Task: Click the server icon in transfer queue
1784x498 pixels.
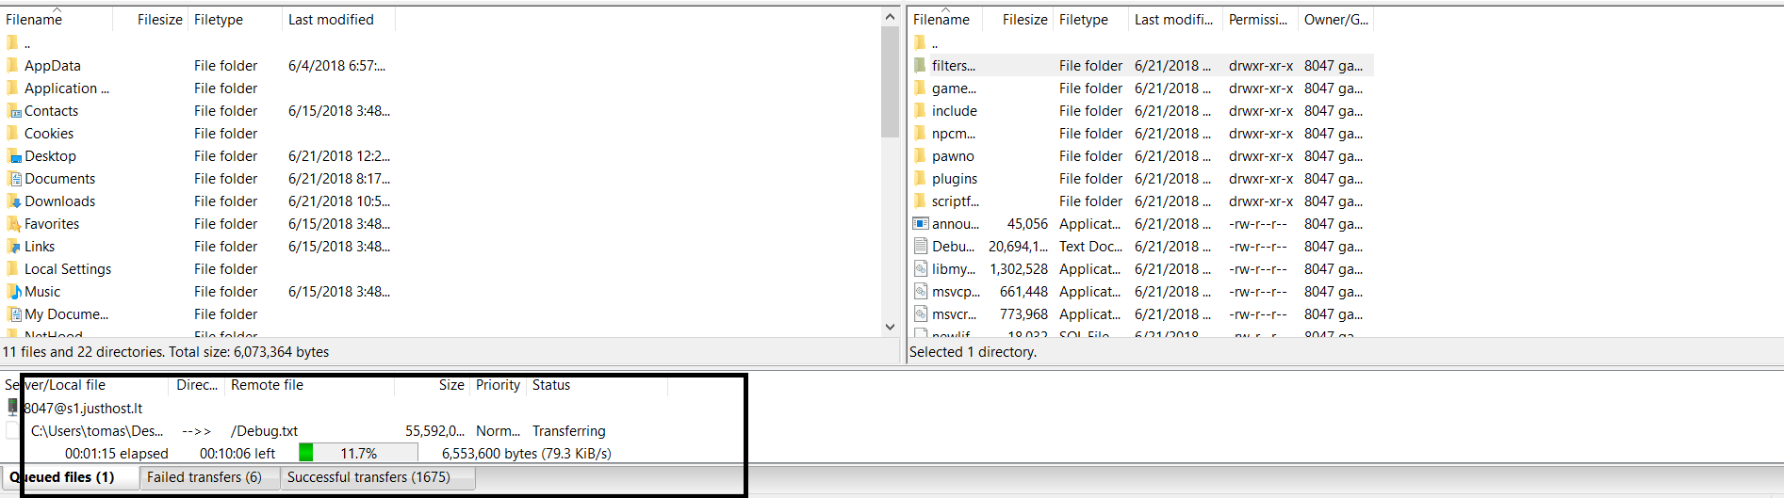Action: point(12,407)
